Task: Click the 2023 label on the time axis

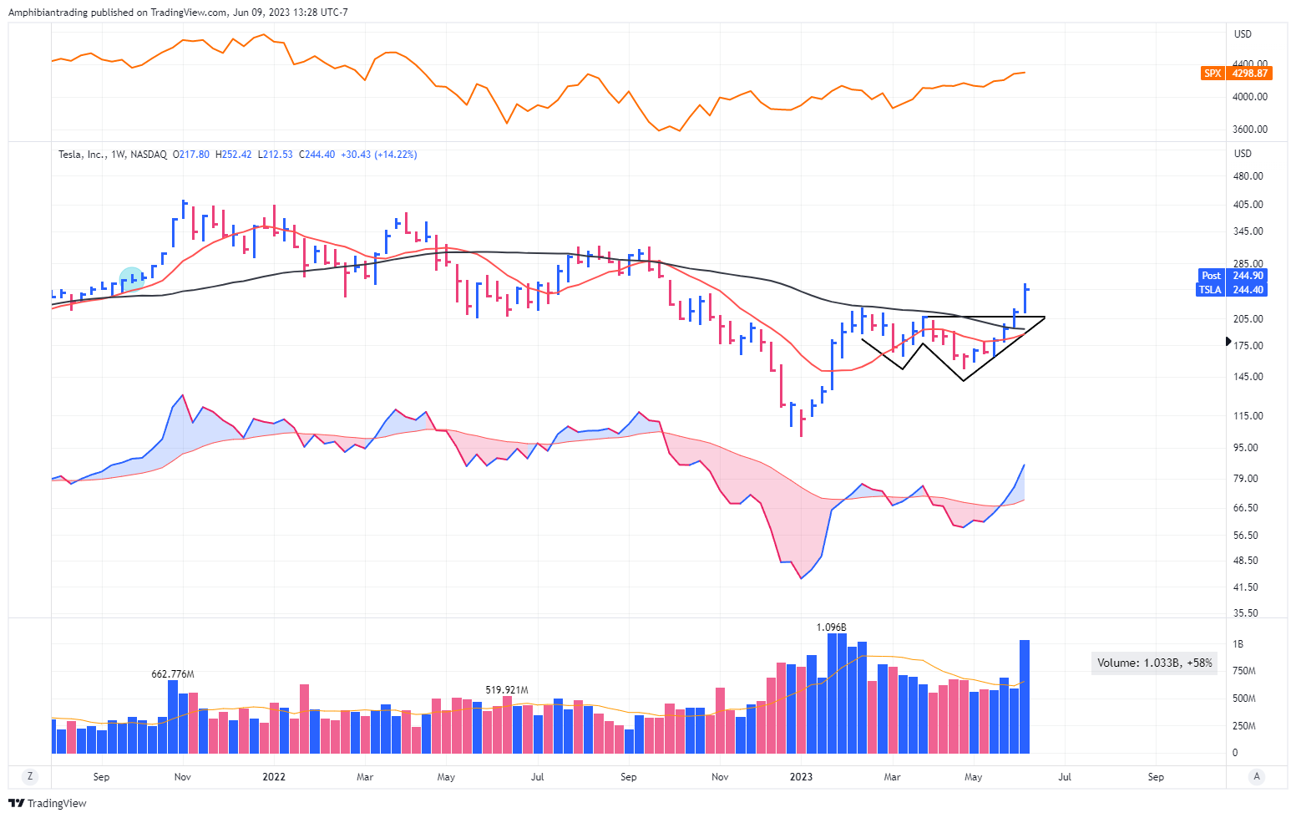Action: pyautogui.click(x=801, y=777)
